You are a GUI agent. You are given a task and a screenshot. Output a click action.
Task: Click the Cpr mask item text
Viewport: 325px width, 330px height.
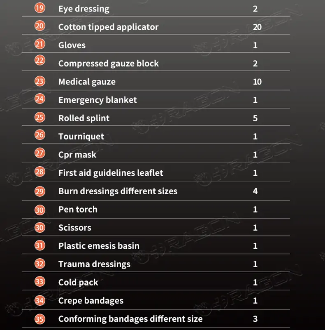pyautogui.click(x=77, y=155)
